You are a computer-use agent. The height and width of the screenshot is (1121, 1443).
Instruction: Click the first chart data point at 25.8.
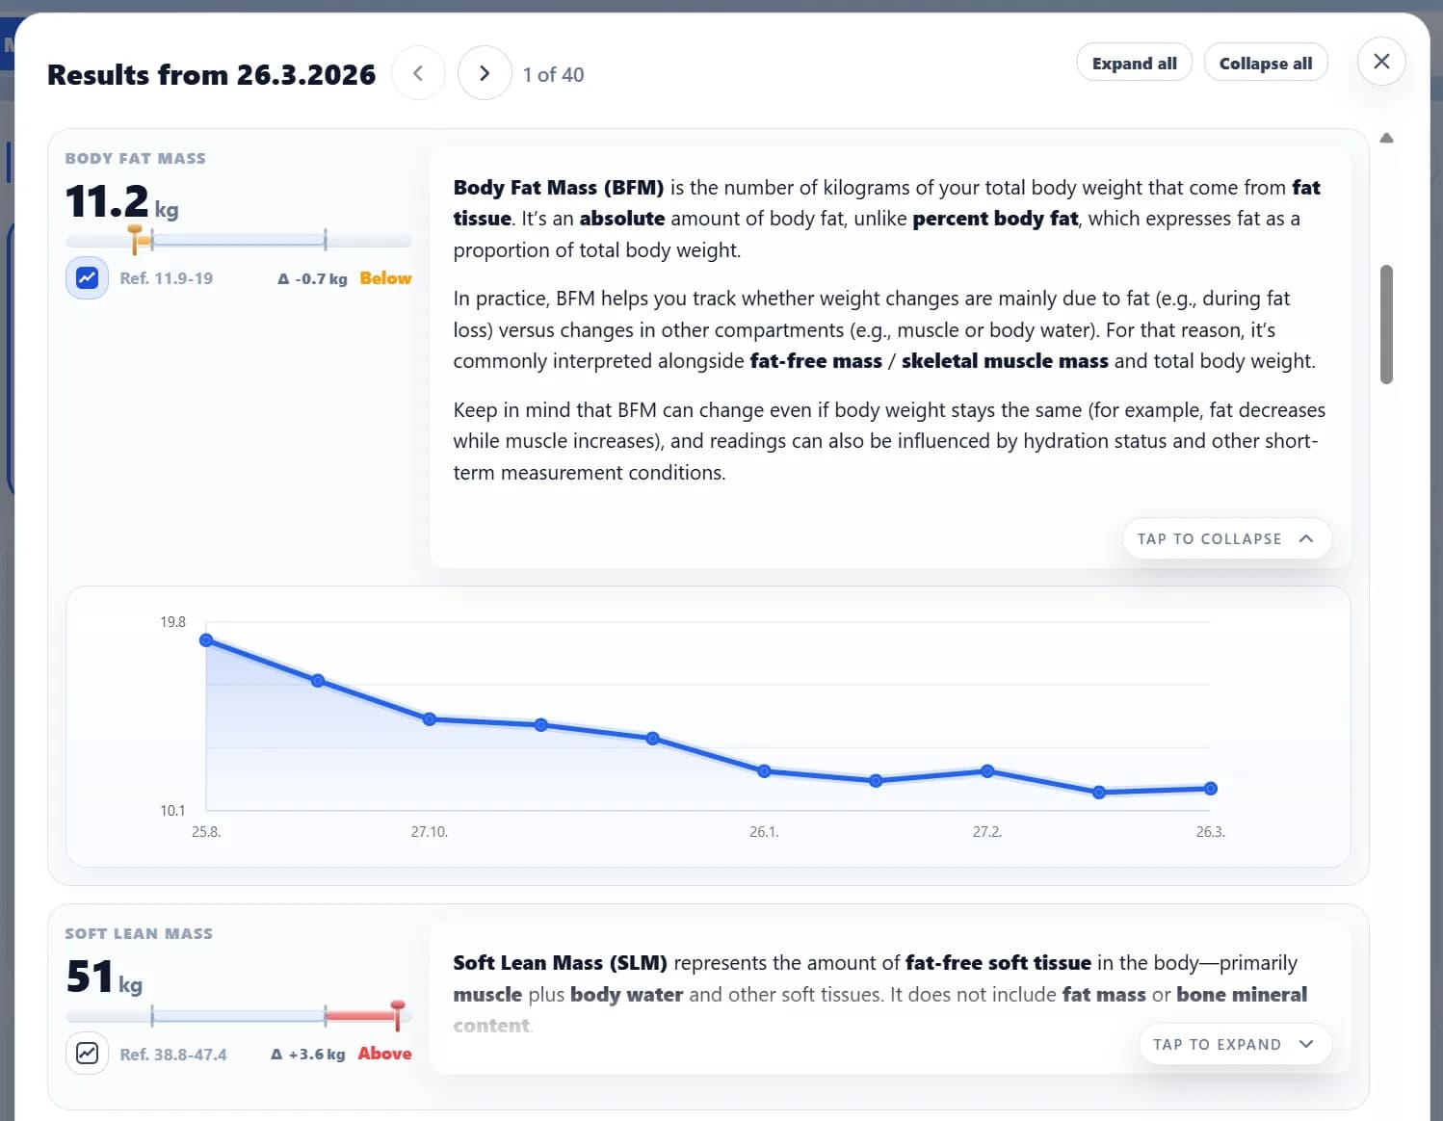(x=206, y=640)
